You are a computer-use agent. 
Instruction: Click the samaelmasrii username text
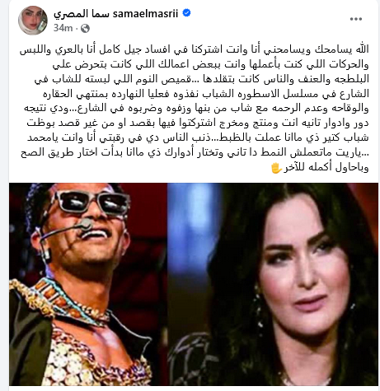pos(145,13)
